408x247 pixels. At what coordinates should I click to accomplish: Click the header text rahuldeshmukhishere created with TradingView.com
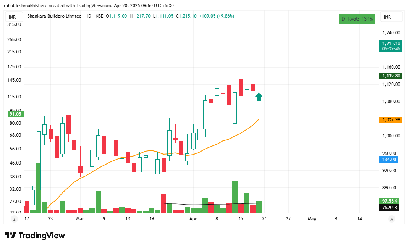click(58, 5)
